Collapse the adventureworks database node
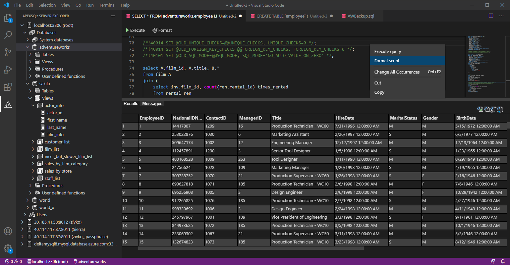Viewport: 510px width, 265px height. click(28, 47)
